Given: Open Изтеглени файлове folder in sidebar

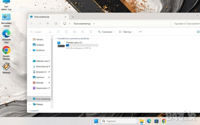Looking at the screenshot, I should click(x=41, y=66).
